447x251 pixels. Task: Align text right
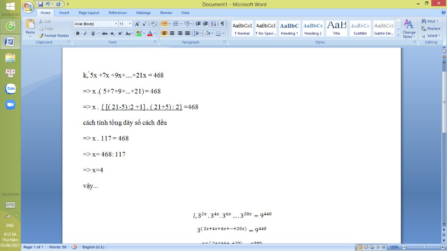pos(180,33)
